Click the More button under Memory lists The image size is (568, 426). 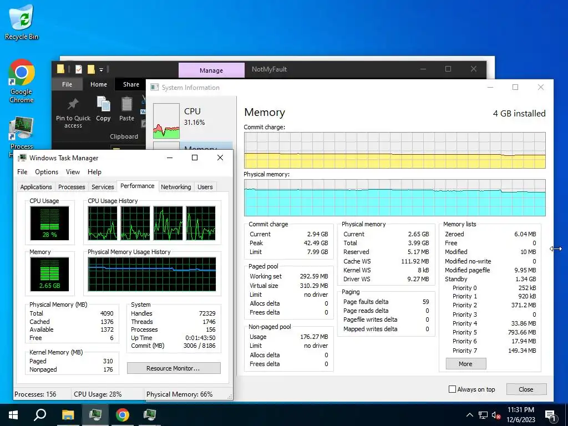click(x=466, y=364)
